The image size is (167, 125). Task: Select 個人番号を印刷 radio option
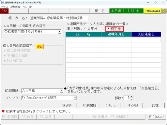click(17, 51)
